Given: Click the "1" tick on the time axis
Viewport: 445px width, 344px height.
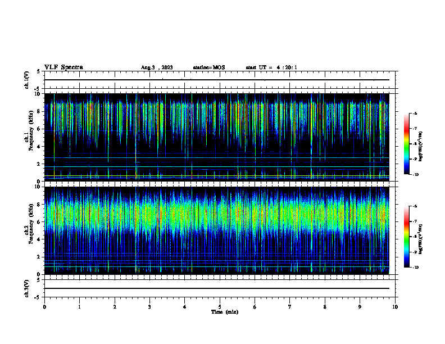Looking at the screenshot, I should (x=79, y=307).
